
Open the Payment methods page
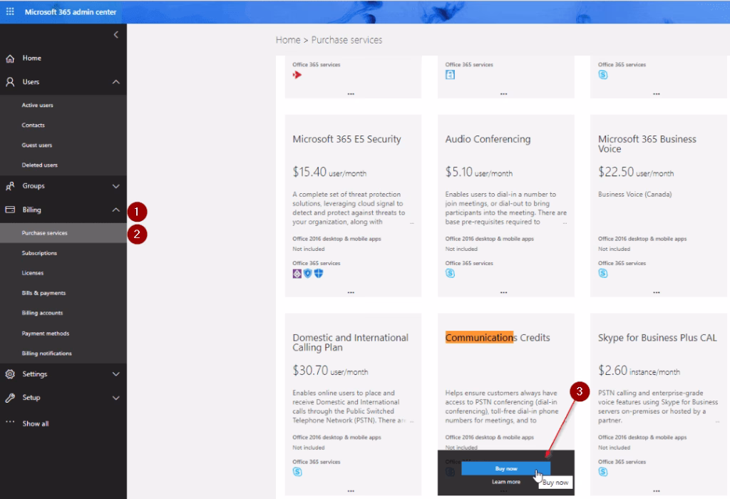tap(44, 332)
